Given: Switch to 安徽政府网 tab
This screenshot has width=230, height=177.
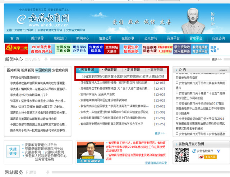Looking at the screenshot, I should coord(60,70).
